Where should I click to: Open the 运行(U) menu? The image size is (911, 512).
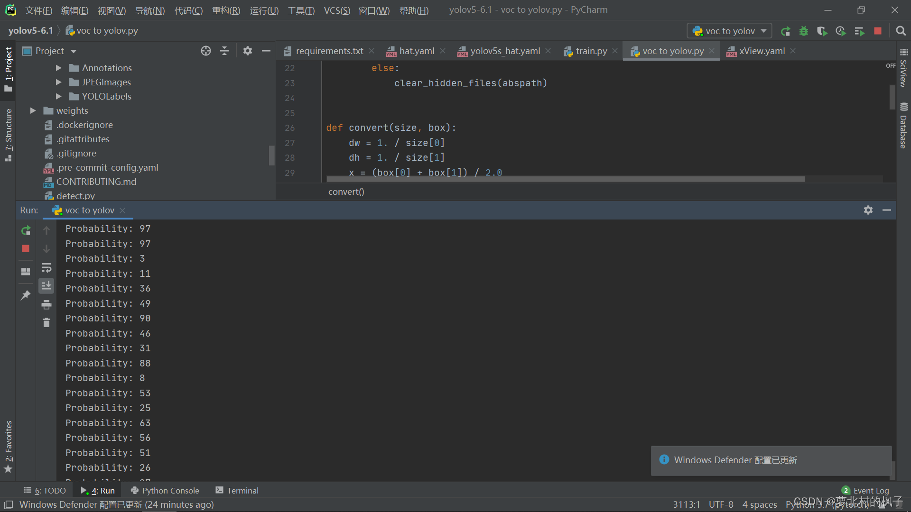pyautogui.click(x=264, y=10)
